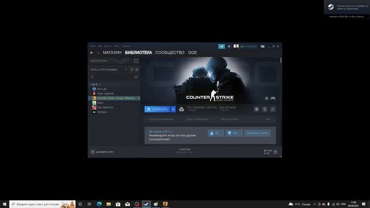Select Apex Legends in library list
The width and height of the screenshot is (370, 208).
105,94
